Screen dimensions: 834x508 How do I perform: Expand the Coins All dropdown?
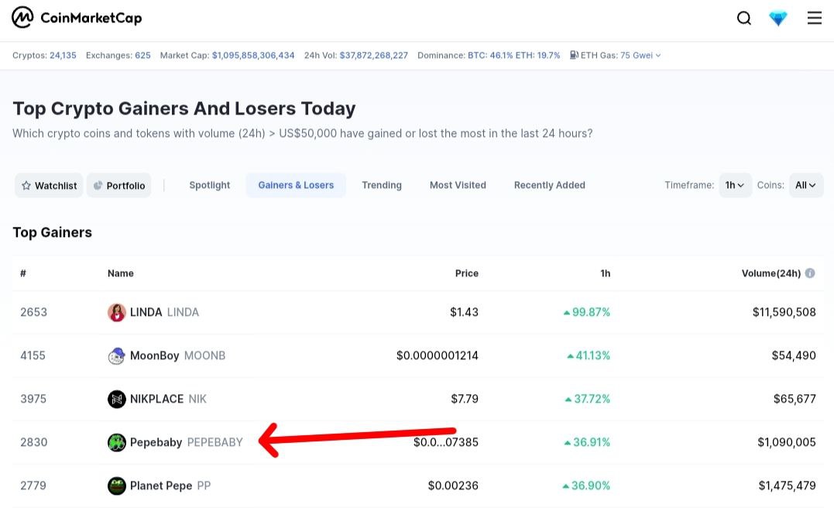click(806, 185)
